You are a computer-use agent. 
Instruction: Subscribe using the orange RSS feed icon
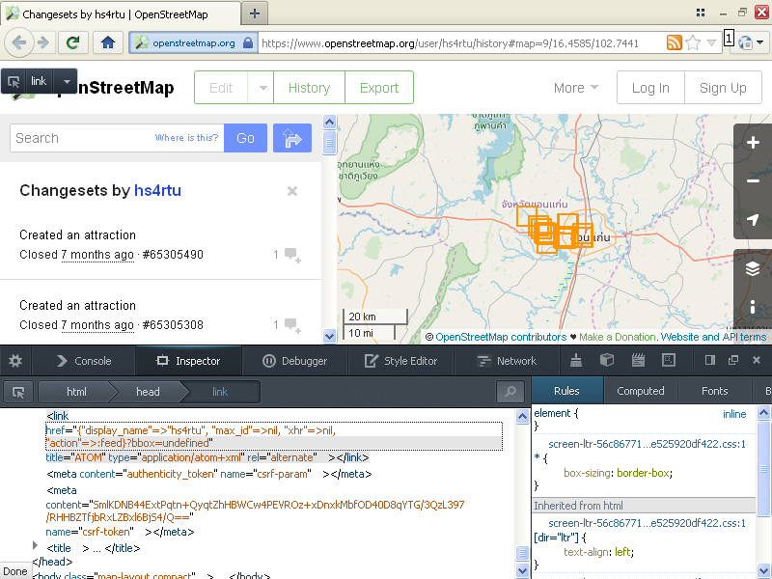674,42
